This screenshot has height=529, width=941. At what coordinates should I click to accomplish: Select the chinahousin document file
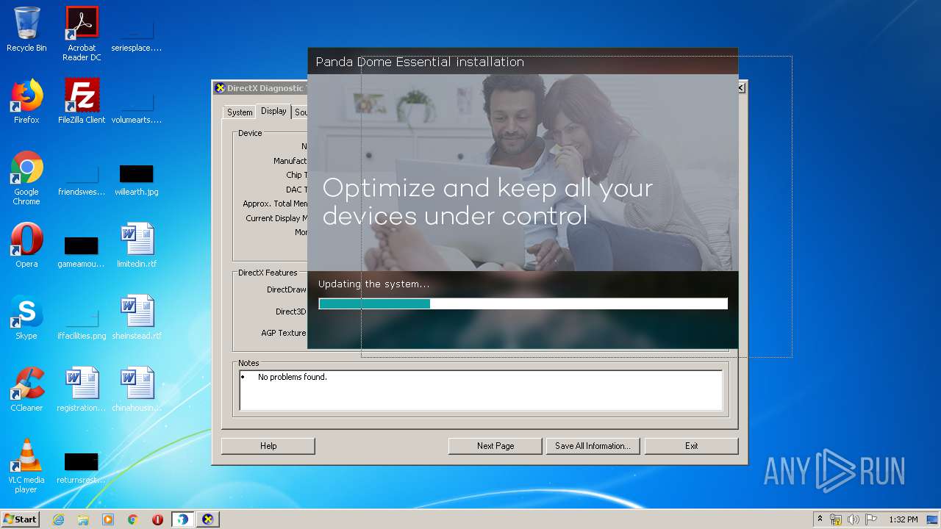[137, 389]
